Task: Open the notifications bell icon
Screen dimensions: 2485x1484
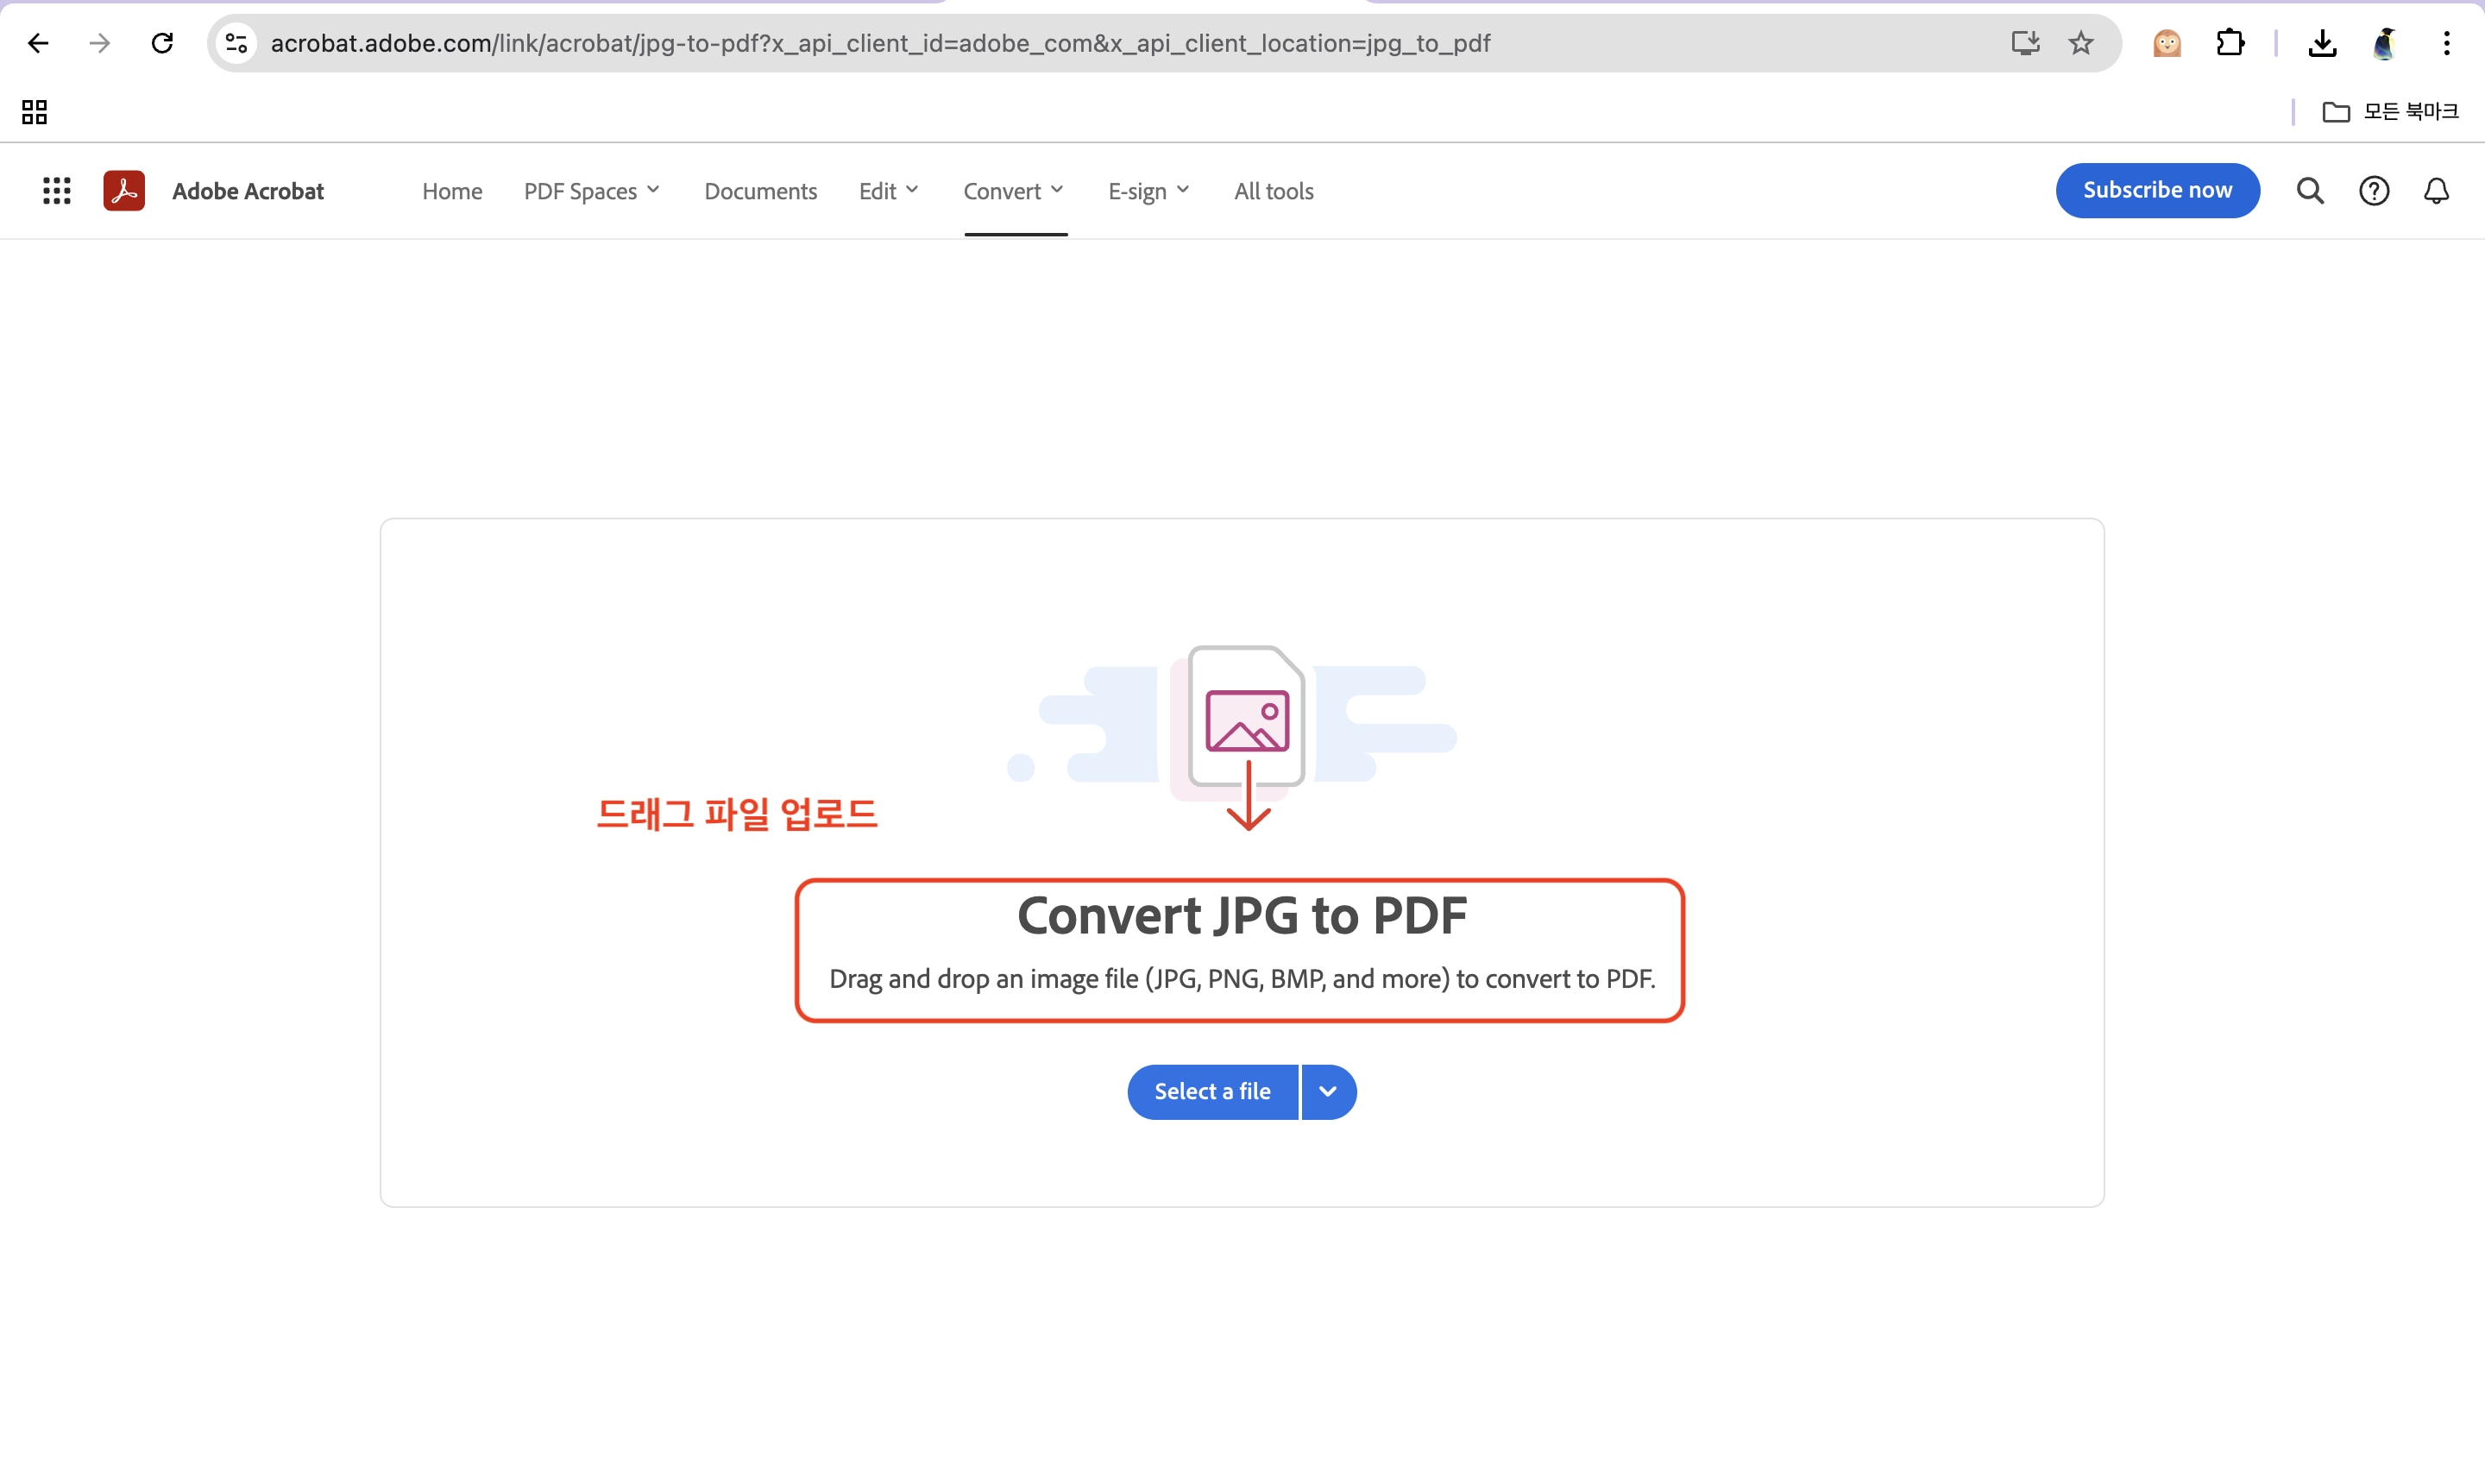Action: pos(2436,191)
